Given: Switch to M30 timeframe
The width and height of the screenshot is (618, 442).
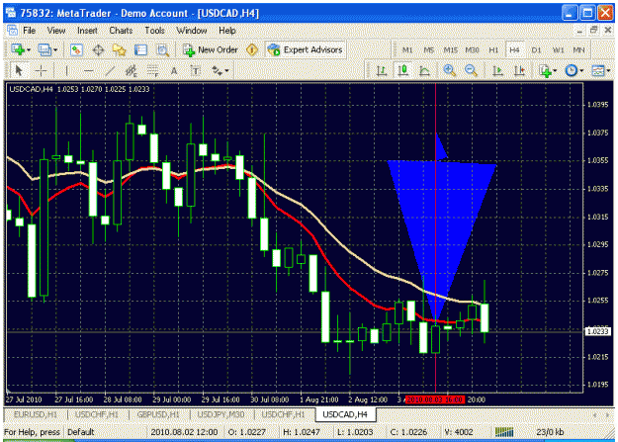Looking at the screenshot, I should [473, 50].
